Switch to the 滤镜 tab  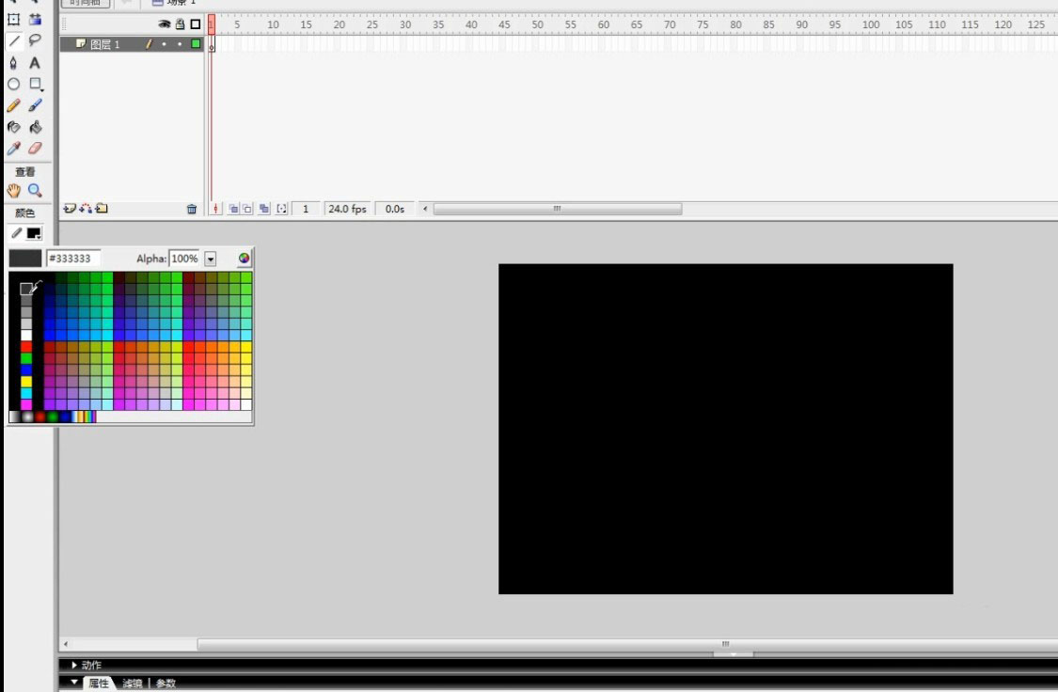tap(133, 684)
